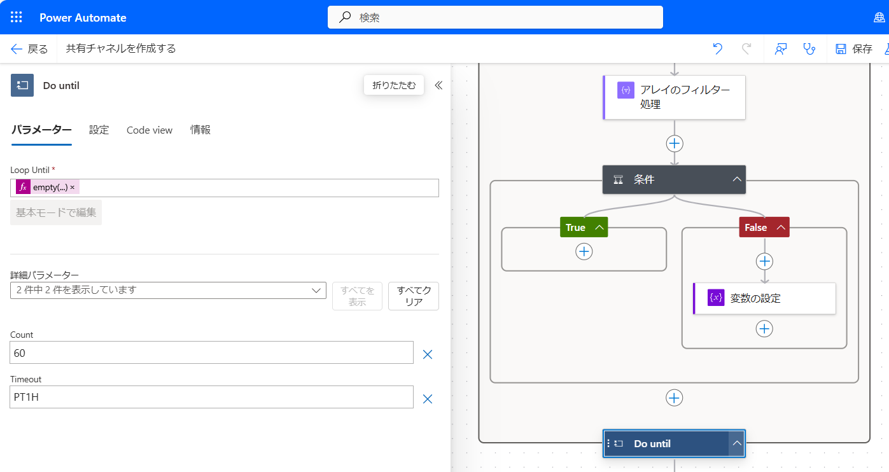Select the アレイのフィルター処理 action card
This screenshot has width=889, height=472.
click(674, 97)
